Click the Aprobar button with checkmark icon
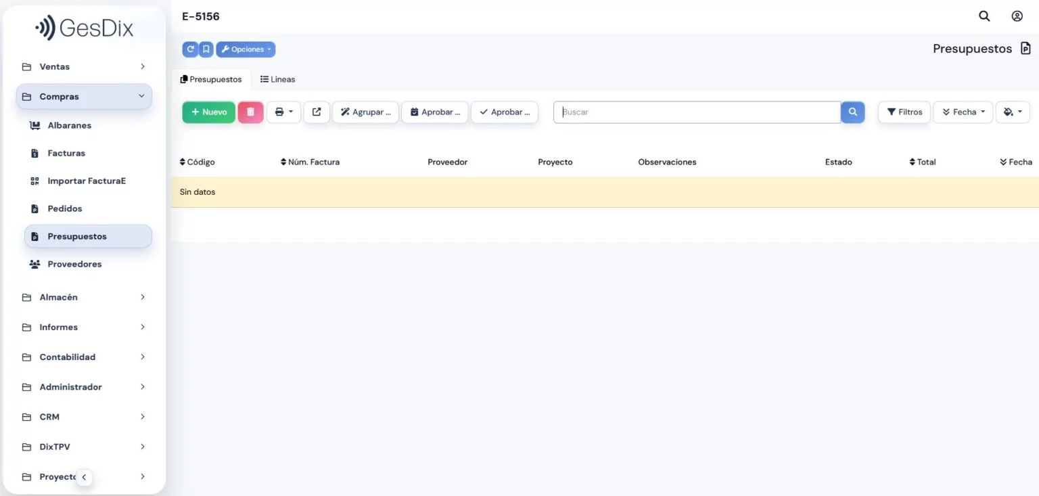The width and height of the screenshot is (1039, 496). pyautogui.click(x=505, y=112)
